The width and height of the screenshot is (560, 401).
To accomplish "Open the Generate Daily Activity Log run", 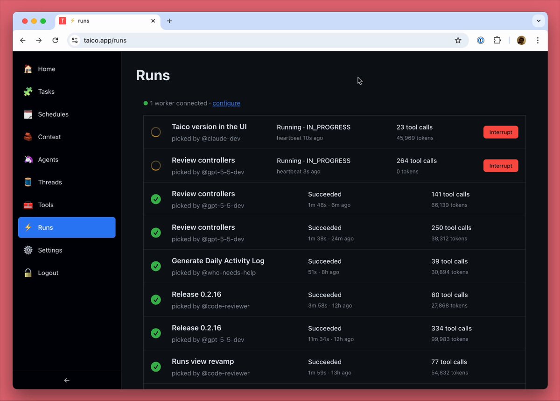I will click(x=334, y=266).
